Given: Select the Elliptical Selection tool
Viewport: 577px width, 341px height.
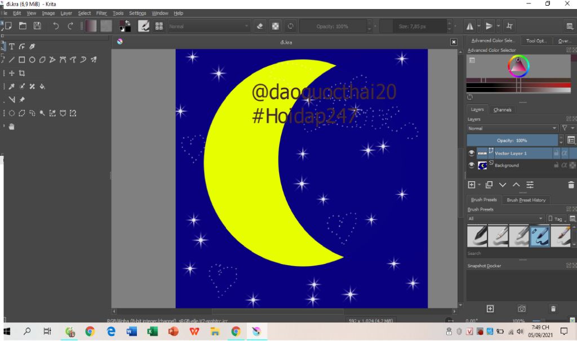Looking at the screenshot, I should coord(12,113).
